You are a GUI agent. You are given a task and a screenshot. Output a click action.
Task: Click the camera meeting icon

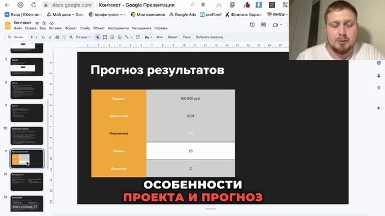[276, 25]
